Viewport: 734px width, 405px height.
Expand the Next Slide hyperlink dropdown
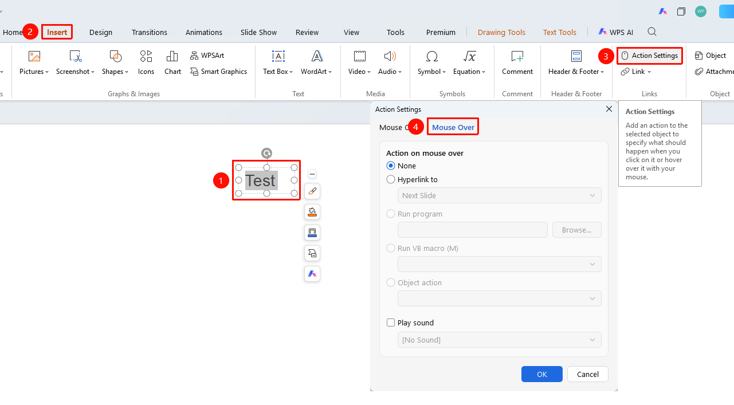[500, 195]
